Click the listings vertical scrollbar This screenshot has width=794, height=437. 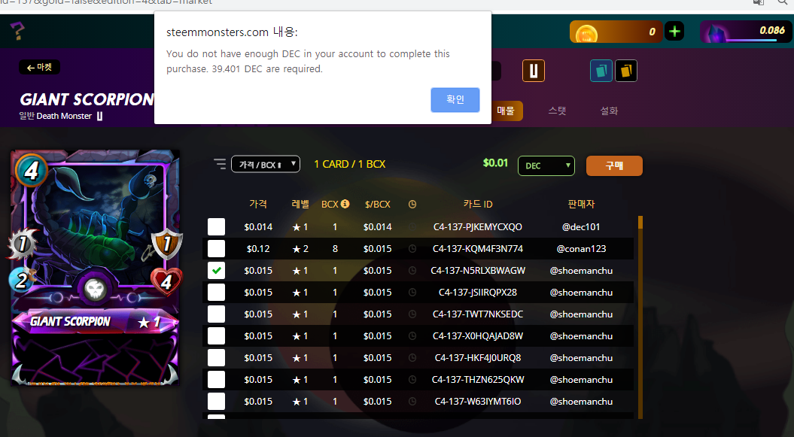tap(640, 317)
